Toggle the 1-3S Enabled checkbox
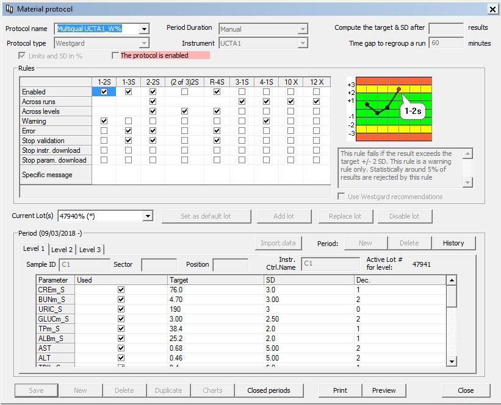Image resolution: width=501 pixels, height=405 pixels. pos(128,92)
